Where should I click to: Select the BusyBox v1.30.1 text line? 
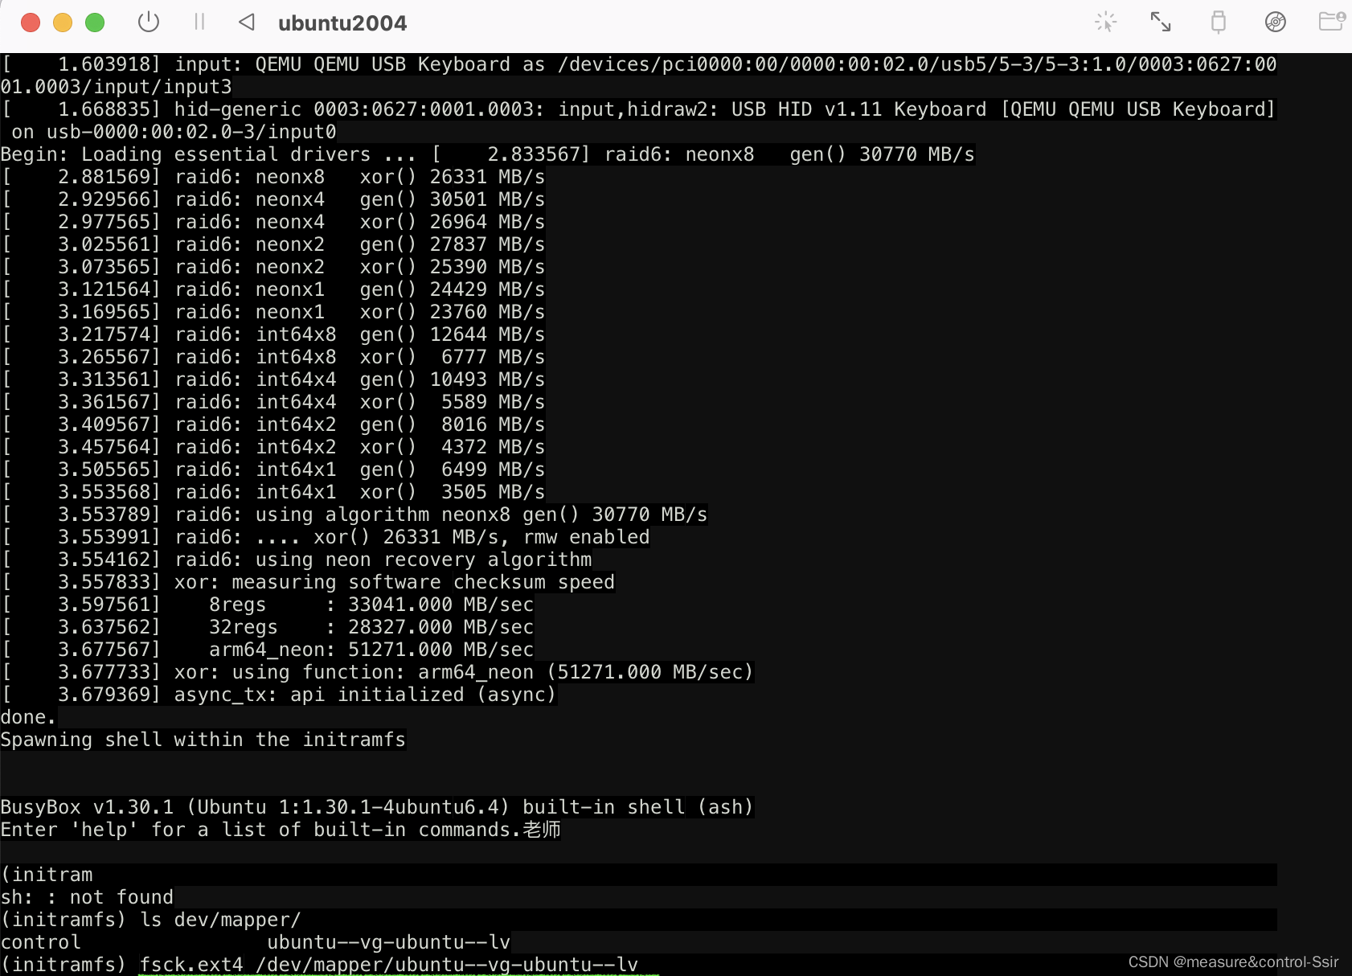point(376,806)
